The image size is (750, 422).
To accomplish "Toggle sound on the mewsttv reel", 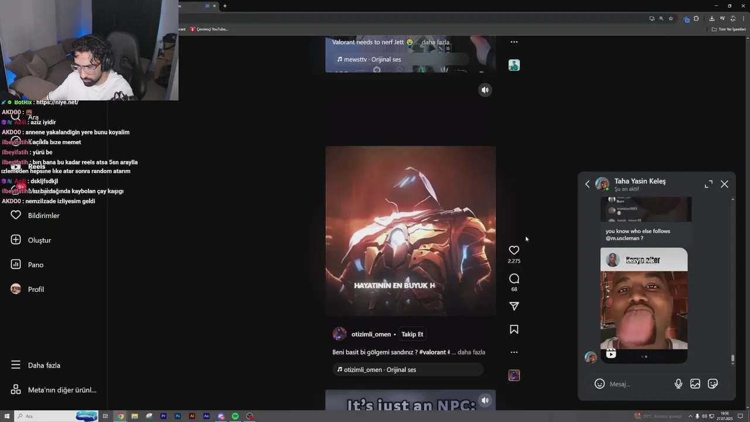I will [485, 90].
